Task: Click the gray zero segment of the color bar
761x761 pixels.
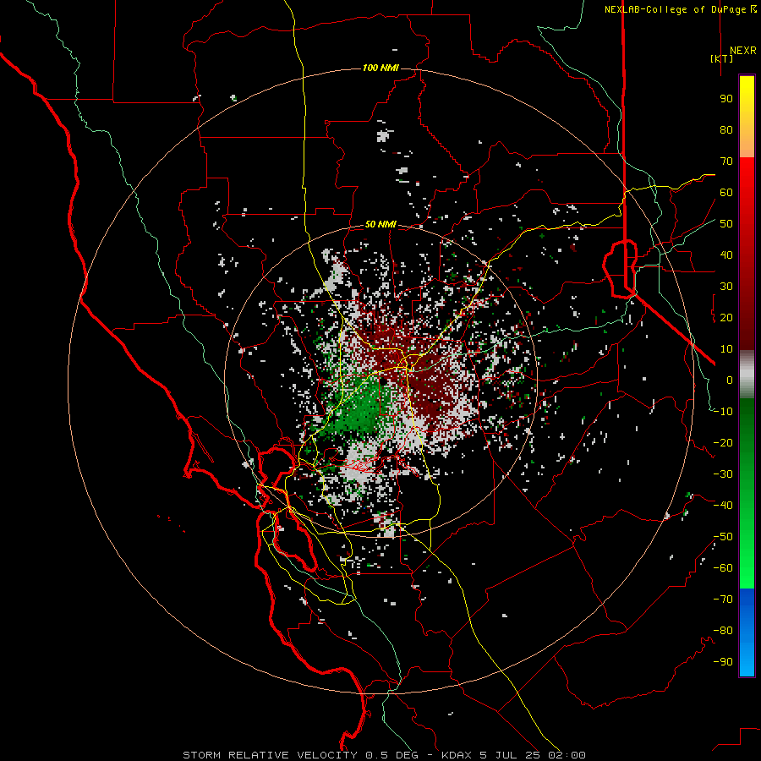Action: [x=747, y=375]
